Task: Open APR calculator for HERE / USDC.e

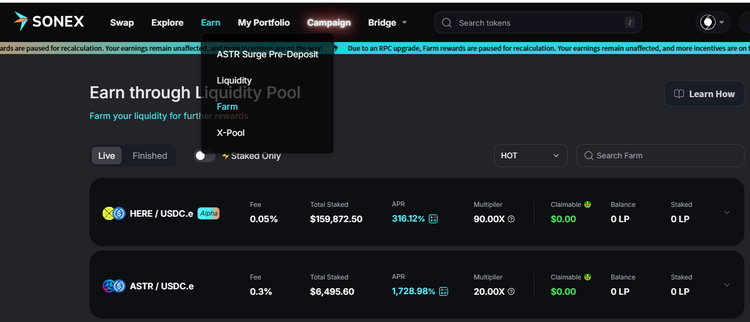Action: tap(433, 219)
